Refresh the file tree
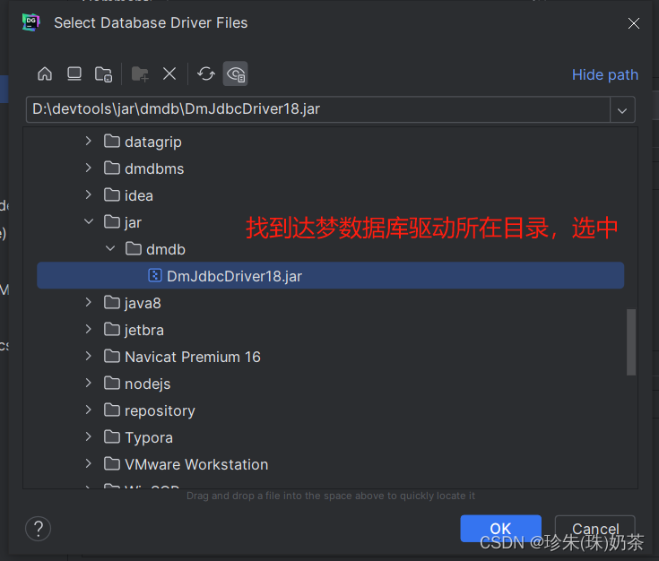 coord(206,74)
